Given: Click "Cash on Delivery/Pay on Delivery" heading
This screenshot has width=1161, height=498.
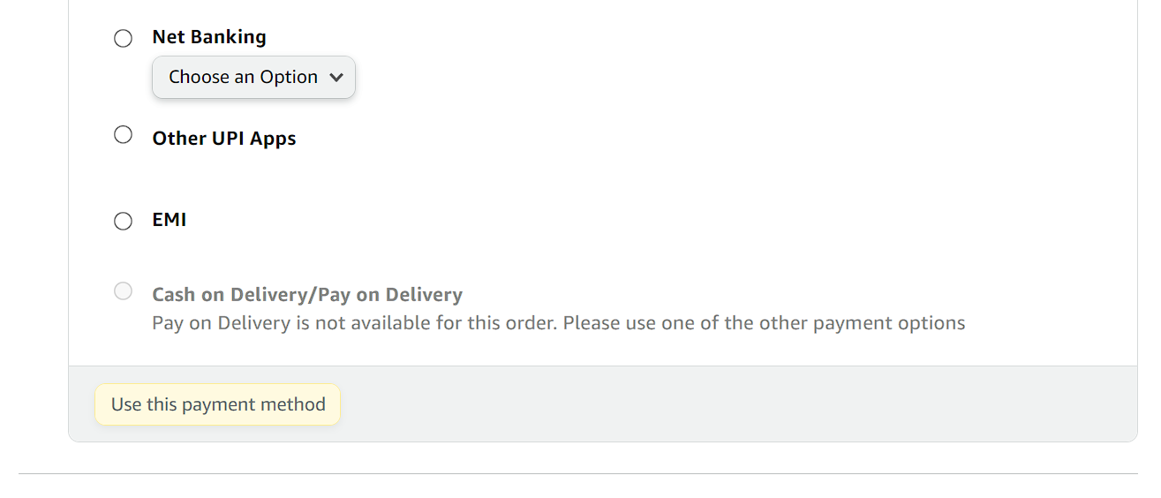Looking at the screenshot, I should pyautogui.click(x=307, y=295).
